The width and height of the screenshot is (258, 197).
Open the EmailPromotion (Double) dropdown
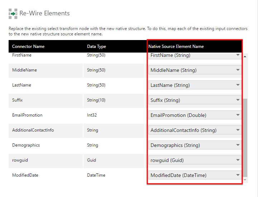(x=195, y=115)
